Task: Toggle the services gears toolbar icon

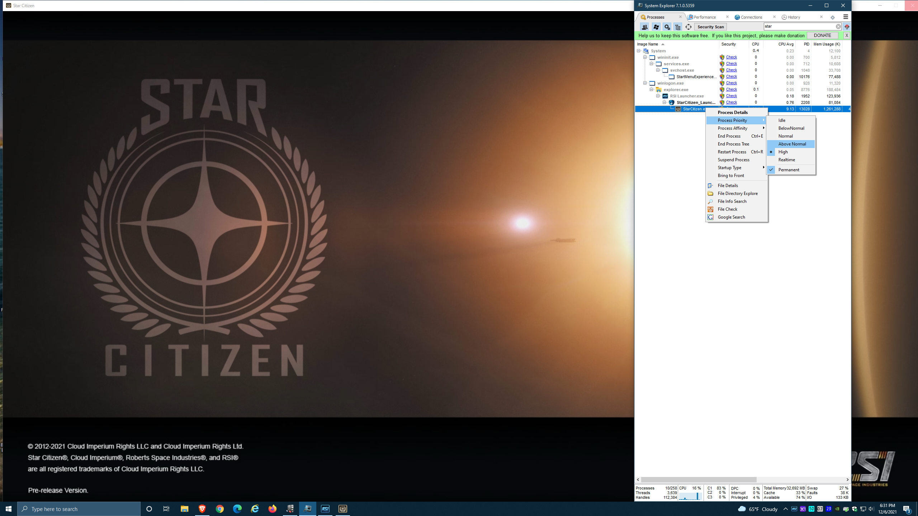Action: click(x=667, y=27)
